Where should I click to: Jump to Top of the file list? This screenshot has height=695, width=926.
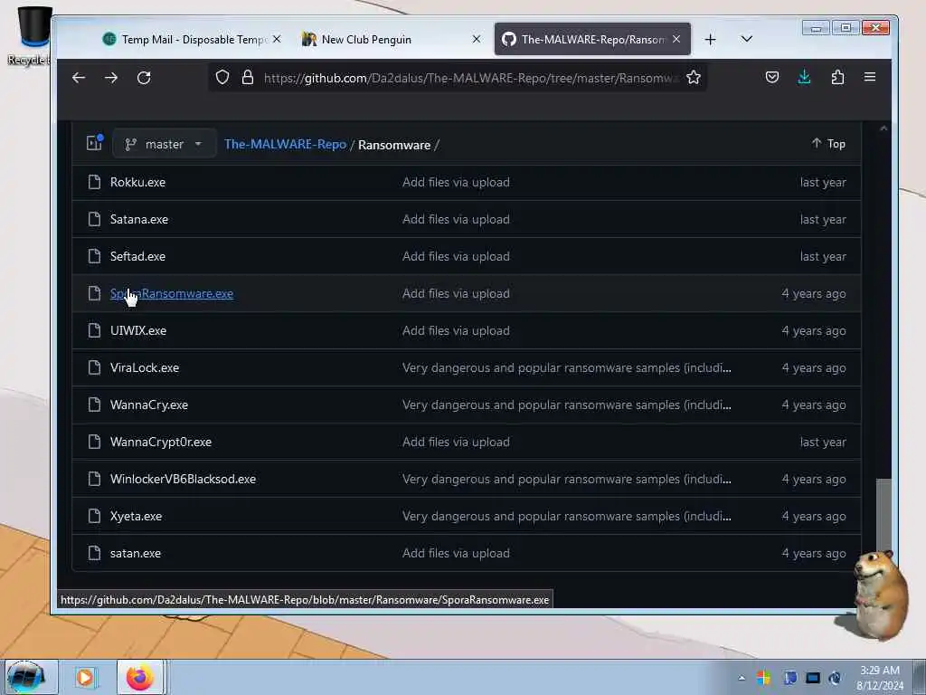pyautogui.click(x=828, y=144)
